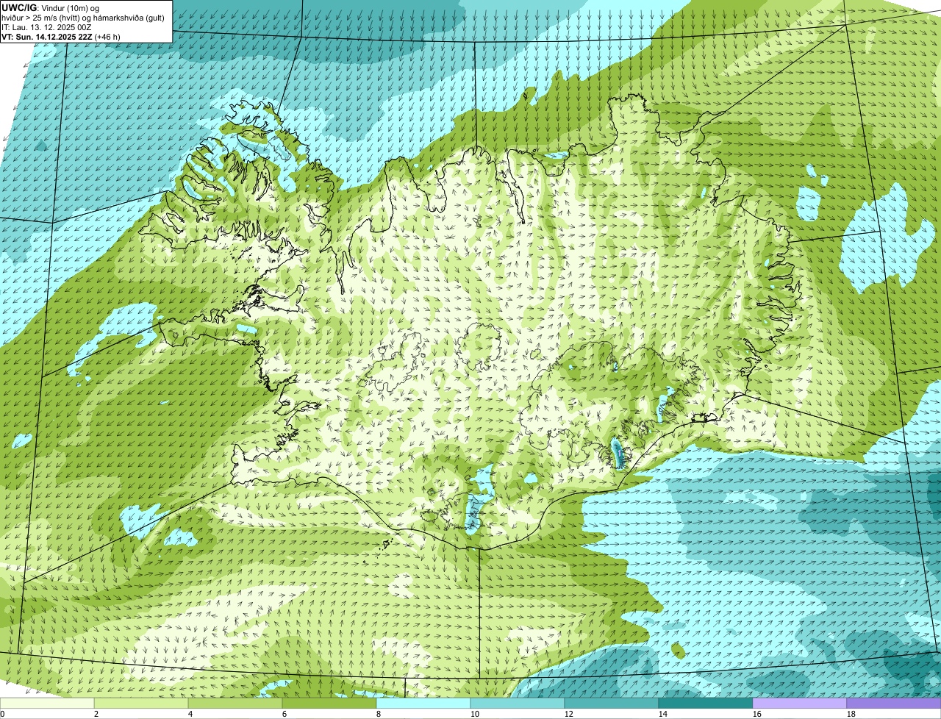Image resolution: width=941 pixels, height=719 pixels.
Task: Click the legend value '18'
Action: click(x=851, y=714)
